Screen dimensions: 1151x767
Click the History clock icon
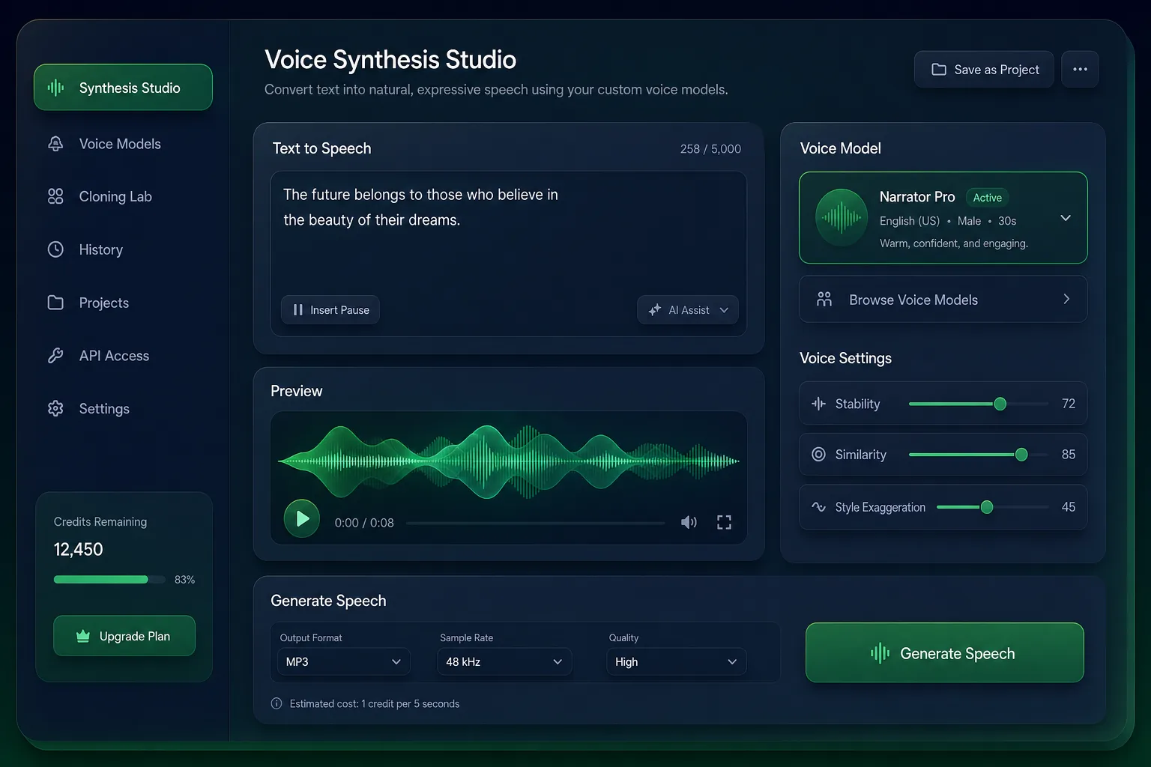click(55, 249)
